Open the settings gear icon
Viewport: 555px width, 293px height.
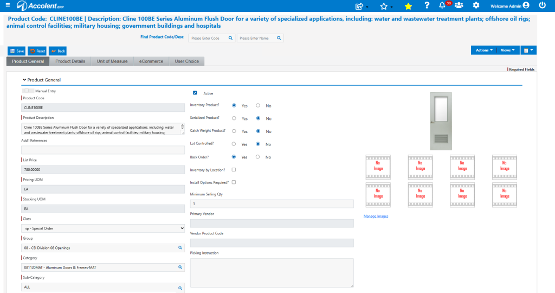(476, 5)
